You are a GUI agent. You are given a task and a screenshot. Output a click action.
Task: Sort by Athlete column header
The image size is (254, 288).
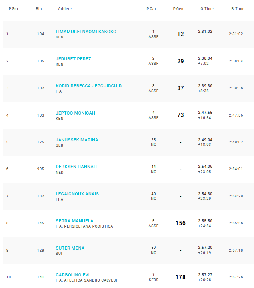pos(65,9)
